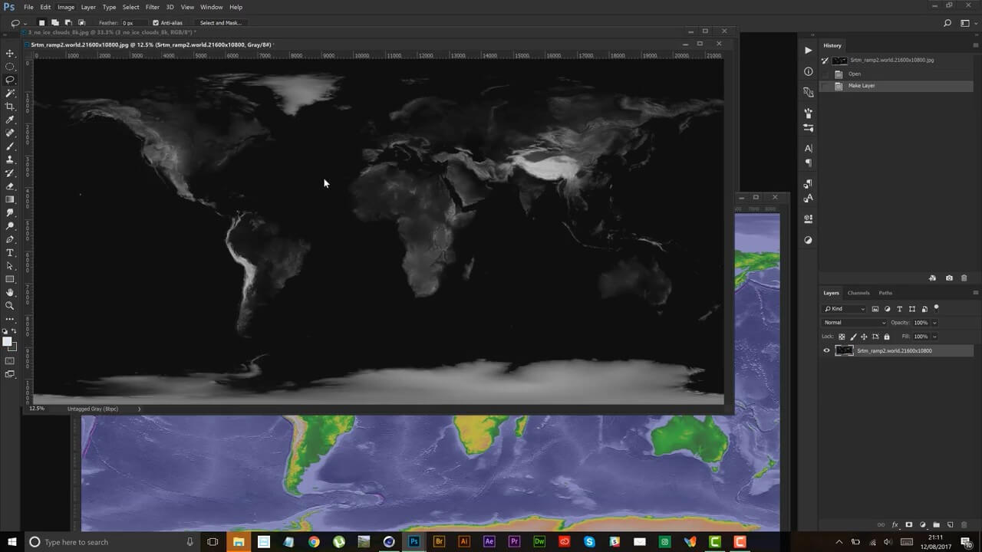Select the Hand tool
The image size is (982, 552).
tap(10, 292)
